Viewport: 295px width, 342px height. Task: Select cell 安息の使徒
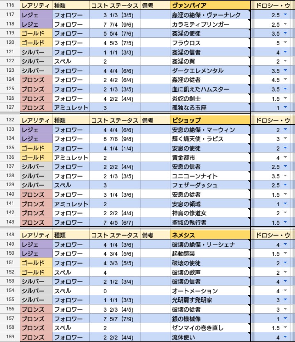tap(210, 148)
